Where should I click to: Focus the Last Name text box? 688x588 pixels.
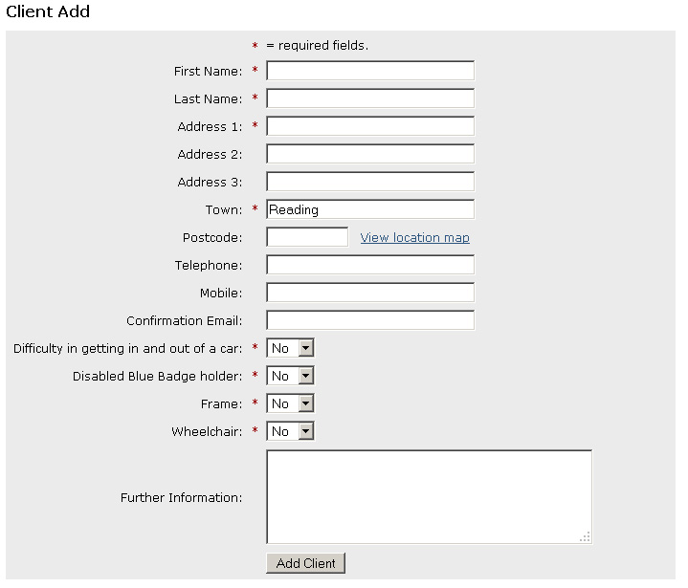tap(370, 98)
